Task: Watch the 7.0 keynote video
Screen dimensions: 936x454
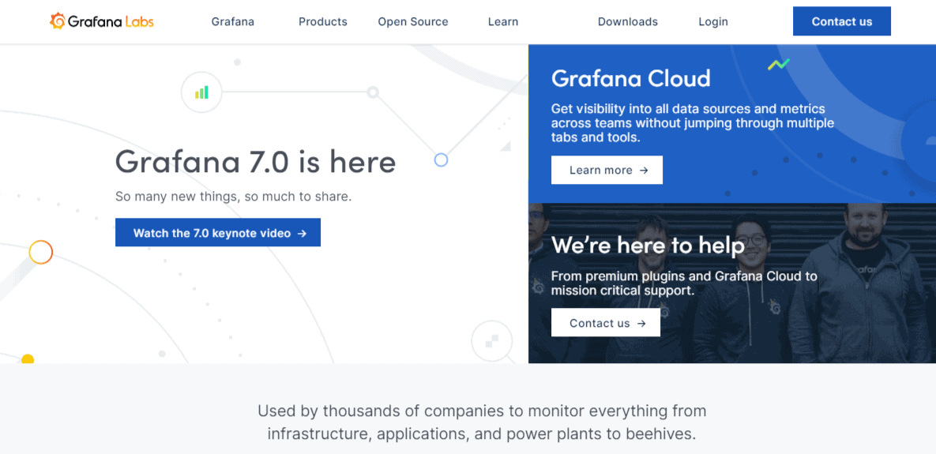Action: pos(218,233)
